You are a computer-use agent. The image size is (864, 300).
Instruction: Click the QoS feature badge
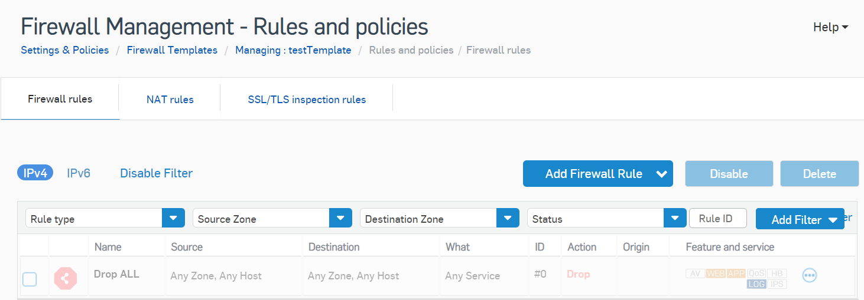click(756, 273)
